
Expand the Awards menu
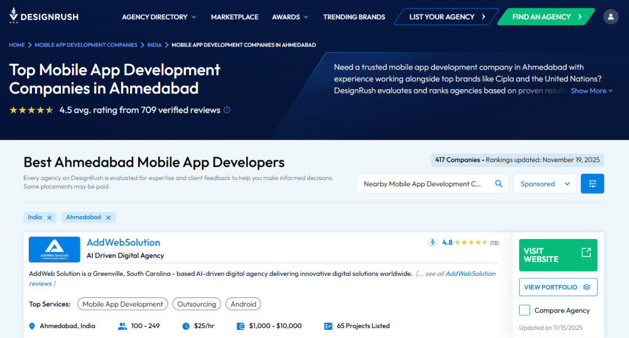[290, 17]
